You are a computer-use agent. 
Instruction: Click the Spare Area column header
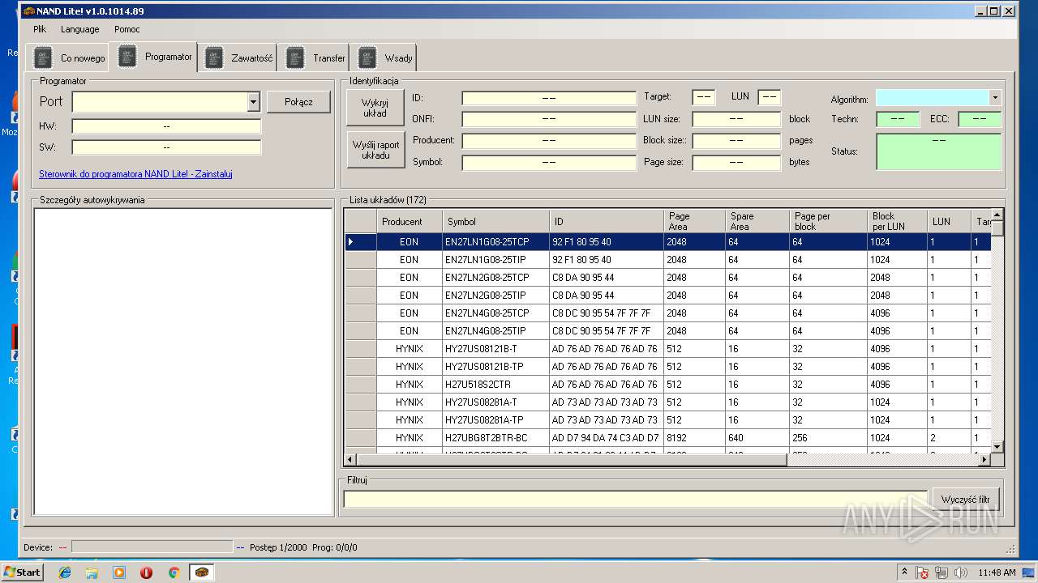pos(757,221)
